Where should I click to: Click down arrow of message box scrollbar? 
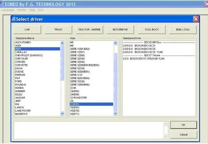point(165,136)
